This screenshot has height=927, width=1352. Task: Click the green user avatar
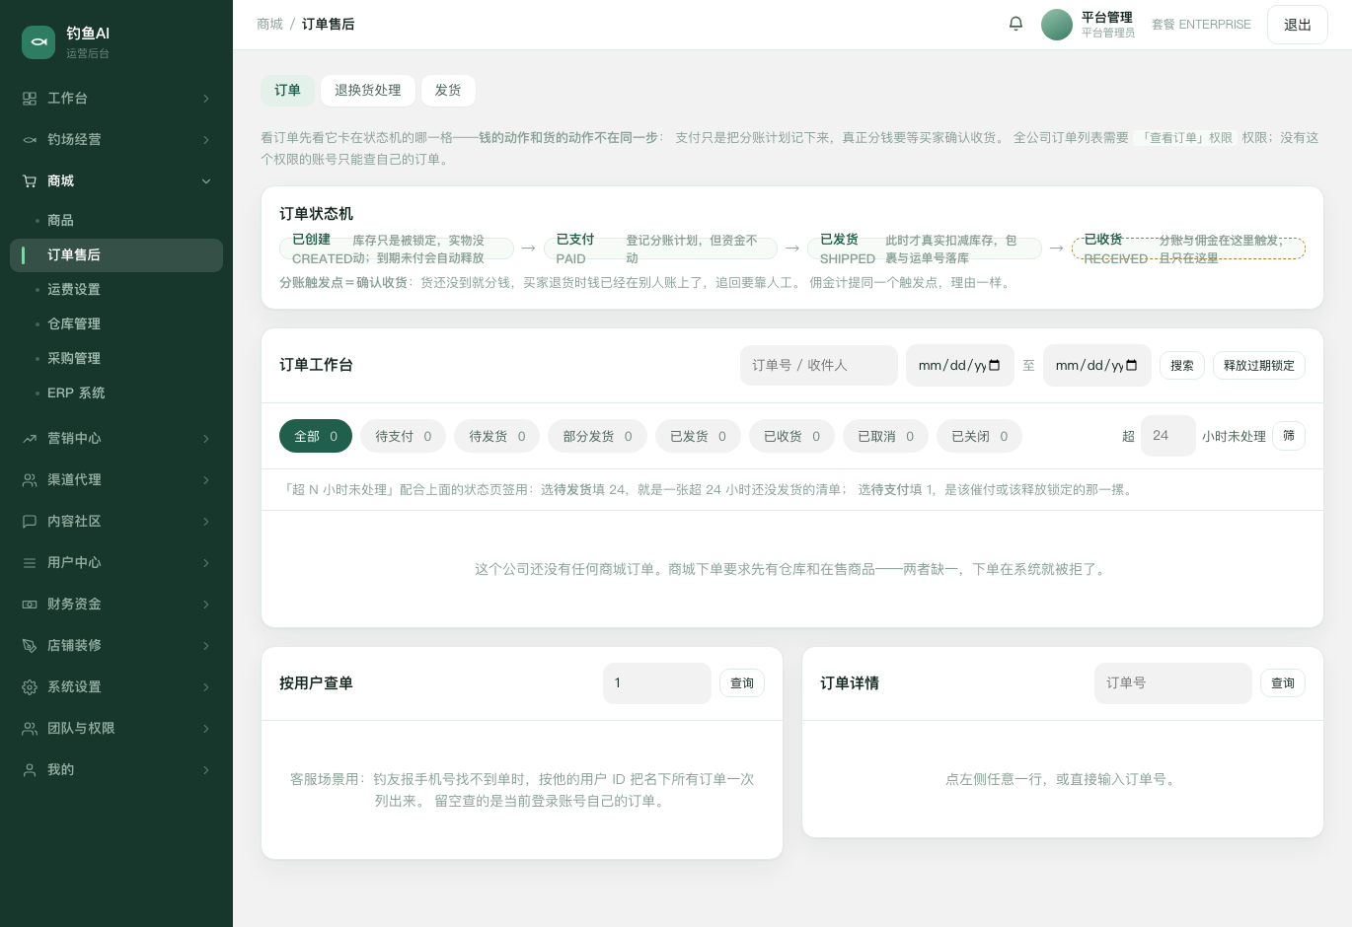(1057, 25)
